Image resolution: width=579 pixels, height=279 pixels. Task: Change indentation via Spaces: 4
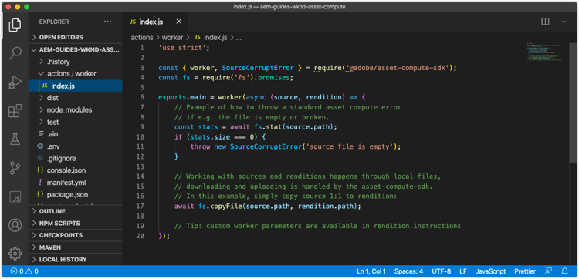[x=408, y=271]
